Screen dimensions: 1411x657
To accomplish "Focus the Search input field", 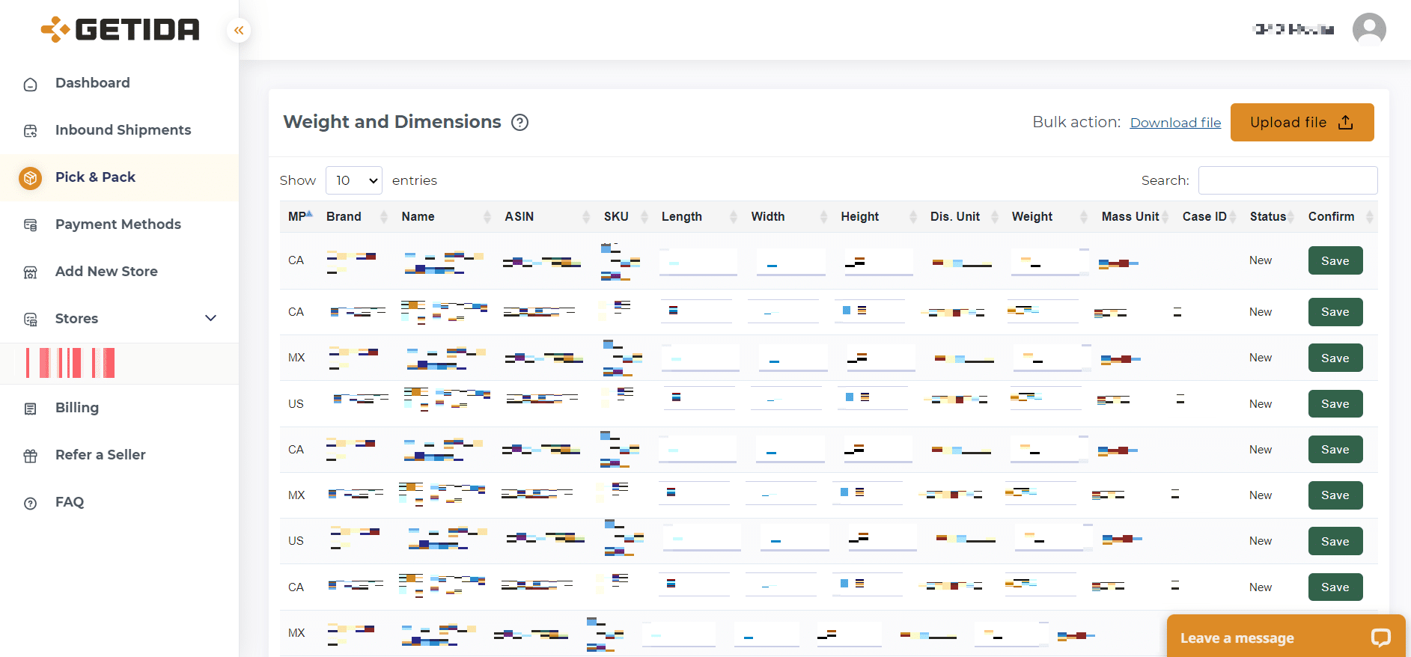I will [1287, 180].
